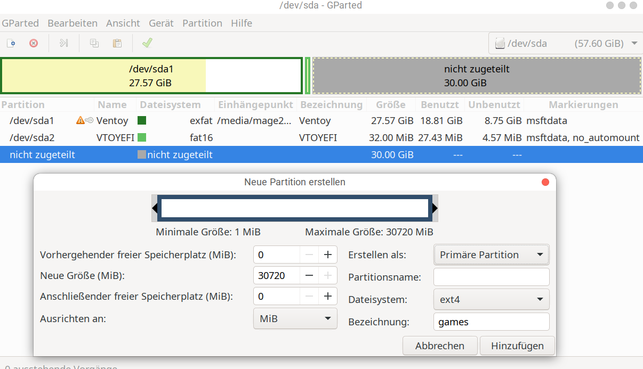
Task: Click the warning icon next to /dev/sda1
Action: [81, 120]
